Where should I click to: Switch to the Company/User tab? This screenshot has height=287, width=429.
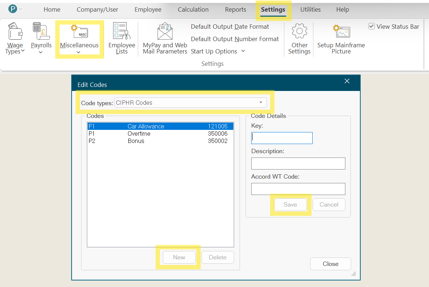click(97, 9)
